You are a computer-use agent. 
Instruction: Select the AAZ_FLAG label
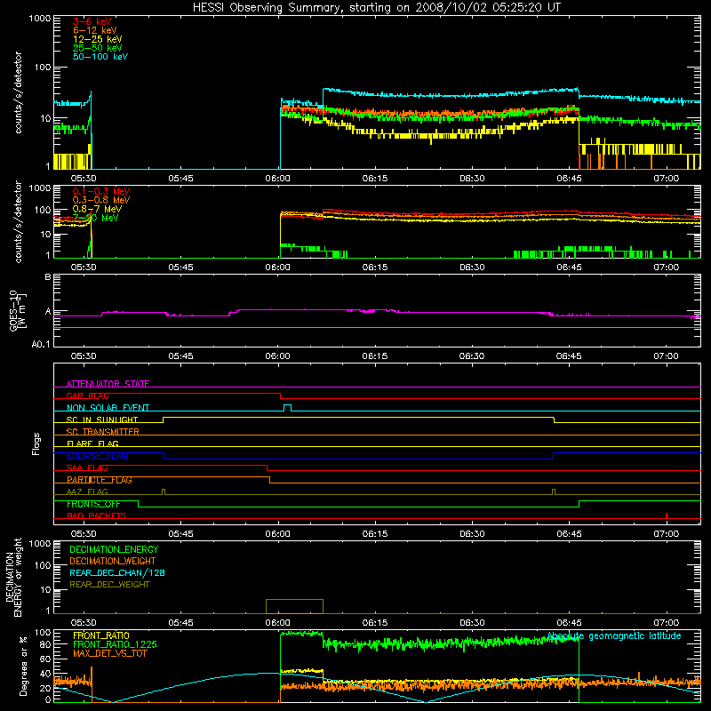pos(87,491)
